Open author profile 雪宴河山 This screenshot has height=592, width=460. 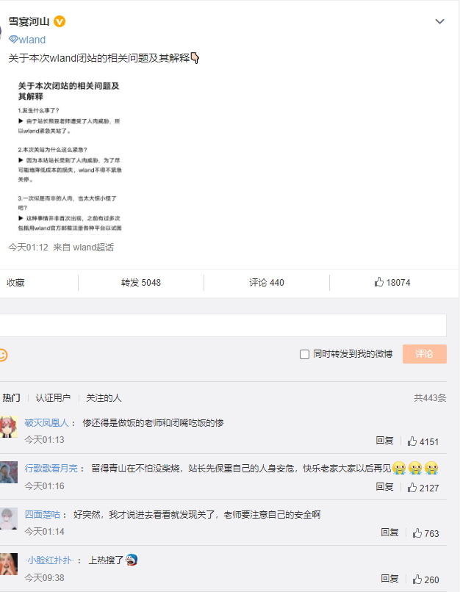coord(29,21)
